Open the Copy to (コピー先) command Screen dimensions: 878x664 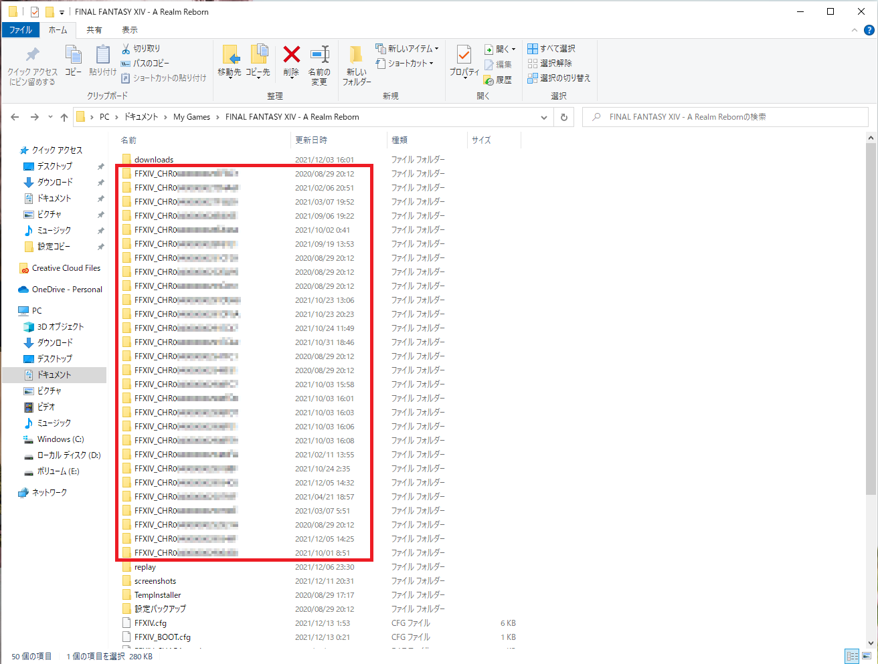pos(258,62)
